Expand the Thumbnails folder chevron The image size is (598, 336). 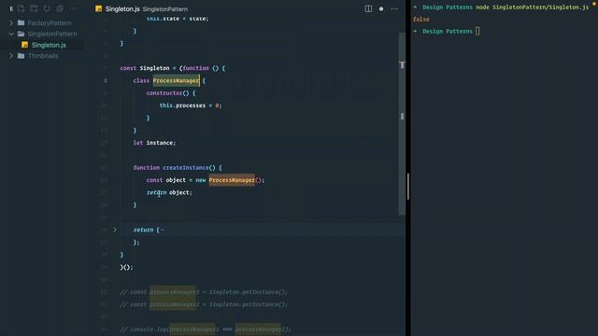point(11,56)
